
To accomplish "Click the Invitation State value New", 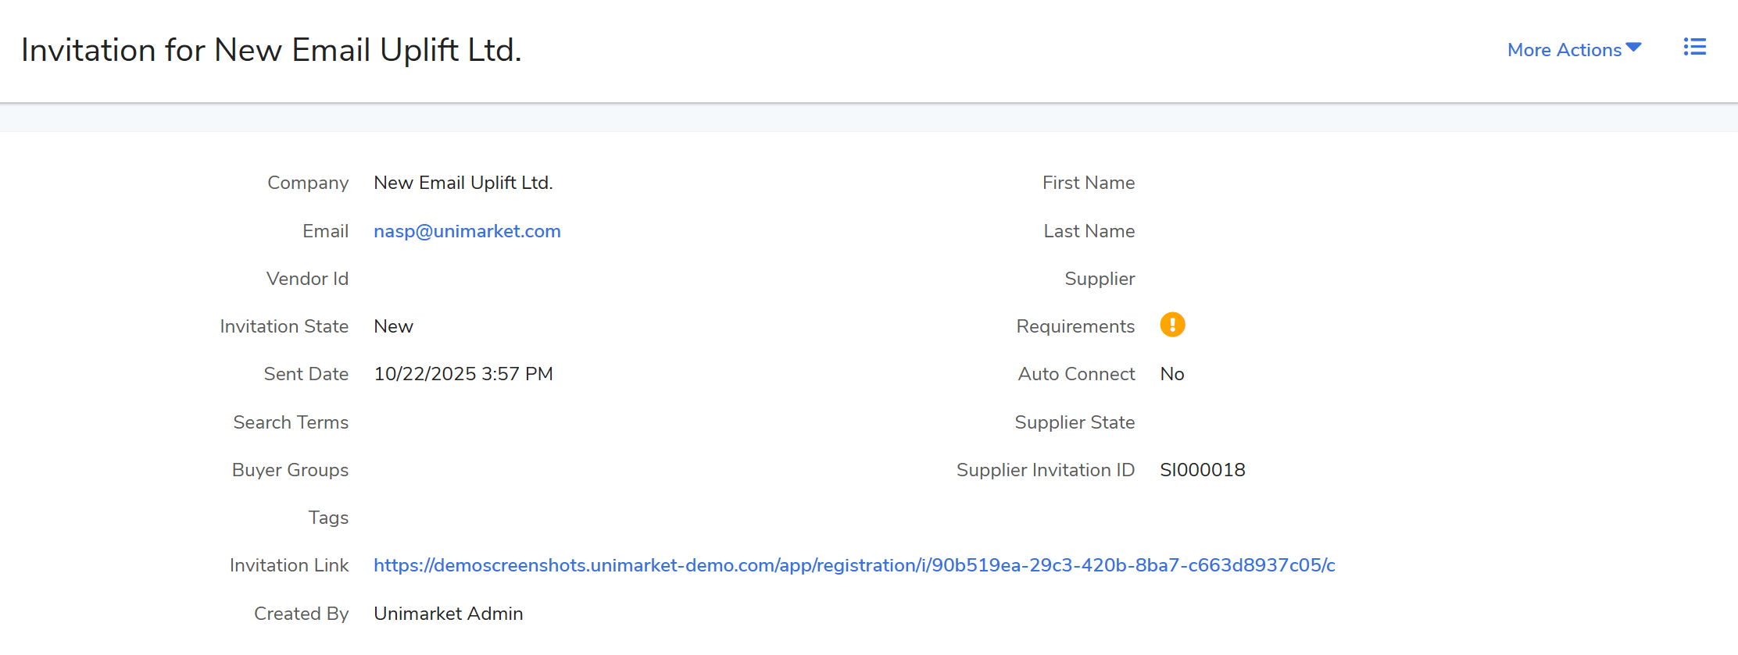I will pos(393,326).
